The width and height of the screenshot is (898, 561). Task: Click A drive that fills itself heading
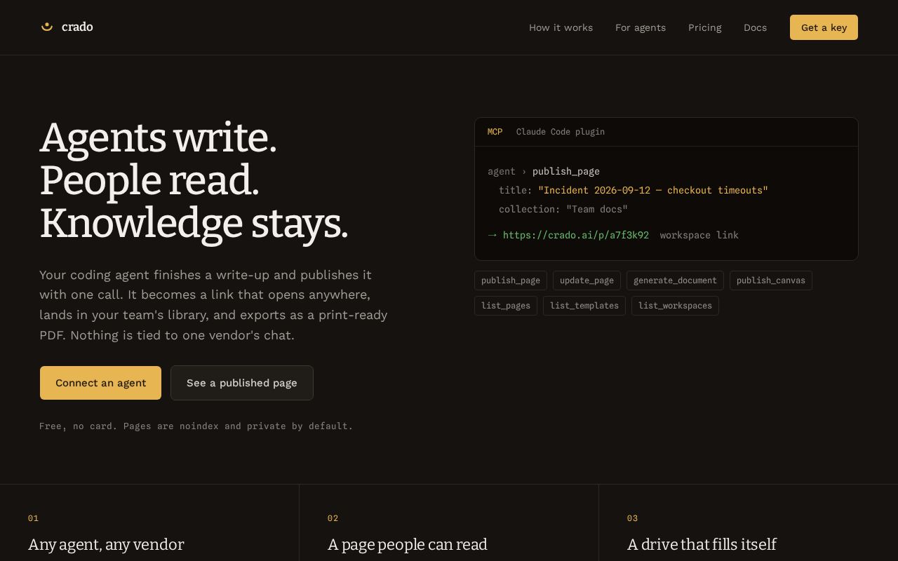point(702,544)
